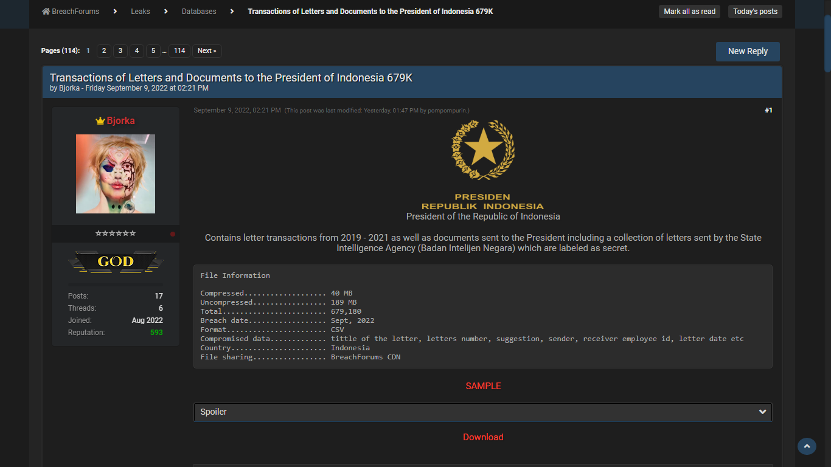Click the post timestamp September 9, 2022
The width and height of the screenshot is (831, 467).
coord(237,110)
